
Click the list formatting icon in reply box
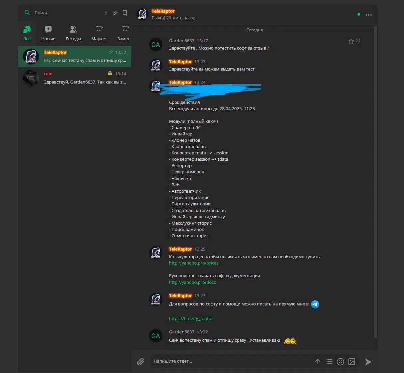click(x=329, y=362)
